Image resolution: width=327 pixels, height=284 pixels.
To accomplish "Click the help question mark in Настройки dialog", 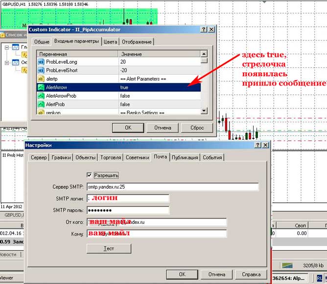I will [258, 145].
